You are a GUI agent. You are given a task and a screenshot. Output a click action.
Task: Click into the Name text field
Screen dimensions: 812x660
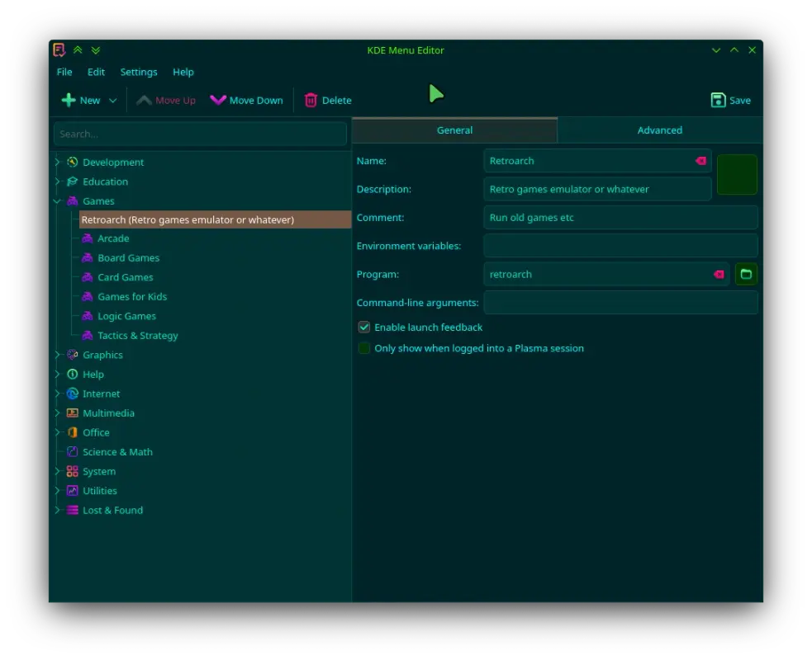coord(597,161)
